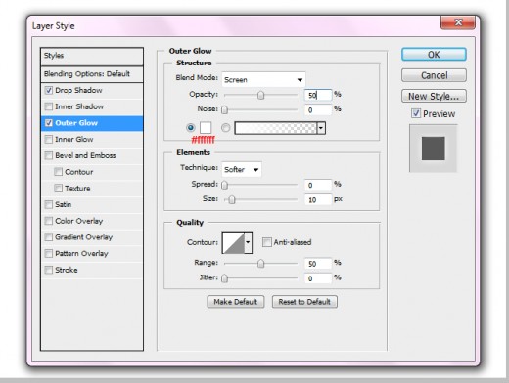Tick the Bevel and Emboss checkbox
The height and width of the screenshot is (383, 509).
49,155
